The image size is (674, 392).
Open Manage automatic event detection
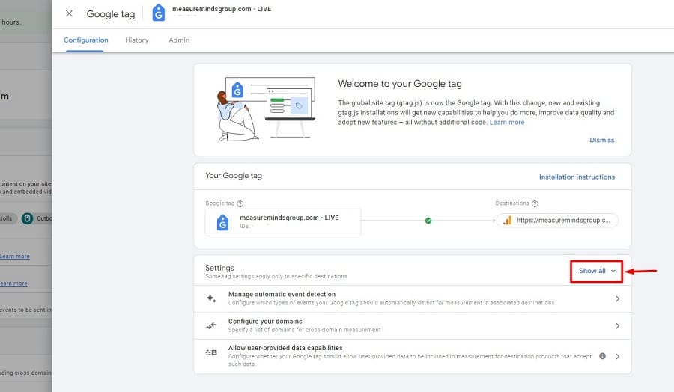point(412,298)
